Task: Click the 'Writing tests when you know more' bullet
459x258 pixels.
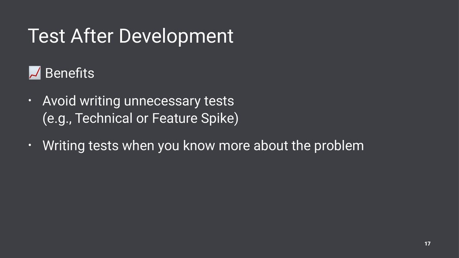Action: (203, 146)
